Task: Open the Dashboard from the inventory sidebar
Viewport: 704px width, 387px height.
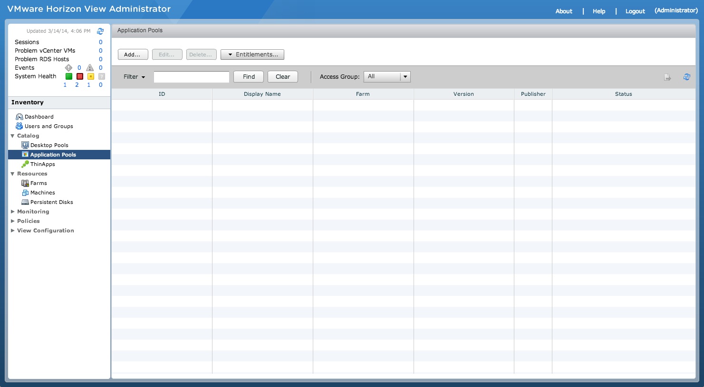Action: click(x=39, y=117)
